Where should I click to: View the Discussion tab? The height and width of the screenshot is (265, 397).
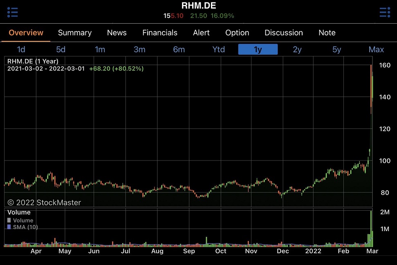(x=284, y=33)
